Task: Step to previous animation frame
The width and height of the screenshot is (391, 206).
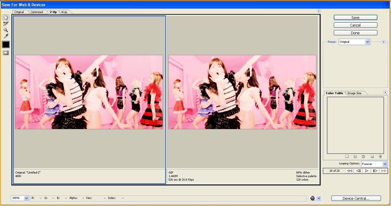Action: (x=358, y=171)
